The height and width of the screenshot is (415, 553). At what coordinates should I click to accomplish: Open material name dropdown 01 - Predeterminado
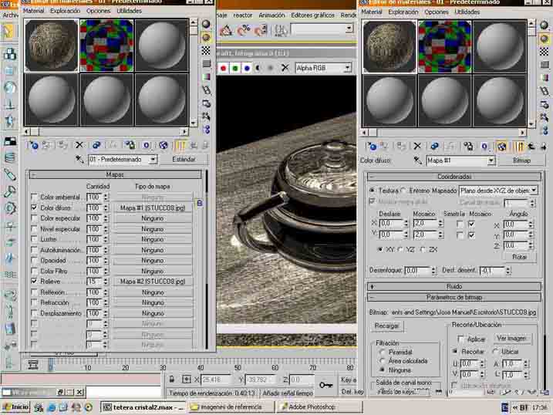point(153,160)
